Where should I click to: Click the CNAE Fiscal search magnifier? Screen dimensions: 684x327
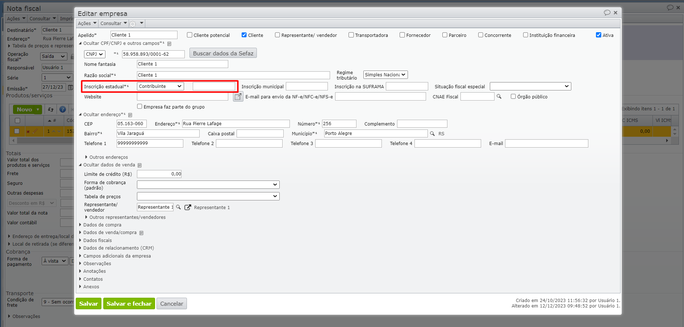[499, 97]
